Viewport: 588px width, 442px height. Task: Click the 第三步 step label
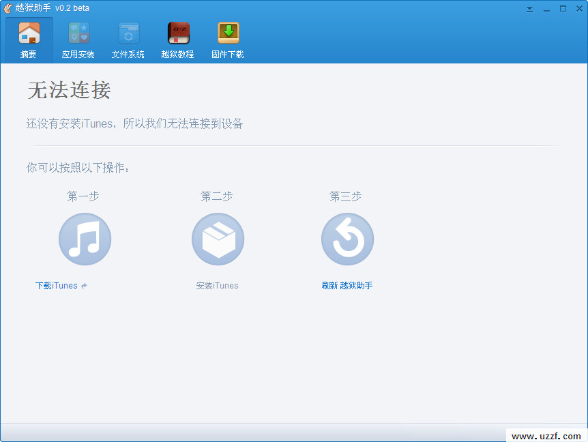(x=345, y=196)
